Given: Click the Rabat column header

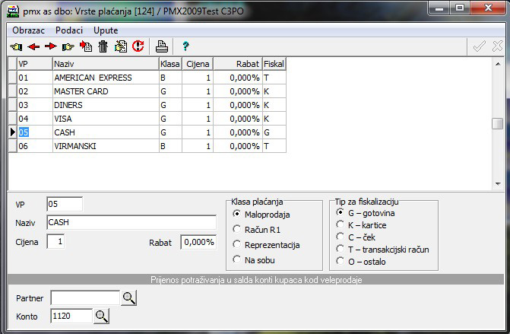Looking at the screenshot, I should [x=238, y=64].
